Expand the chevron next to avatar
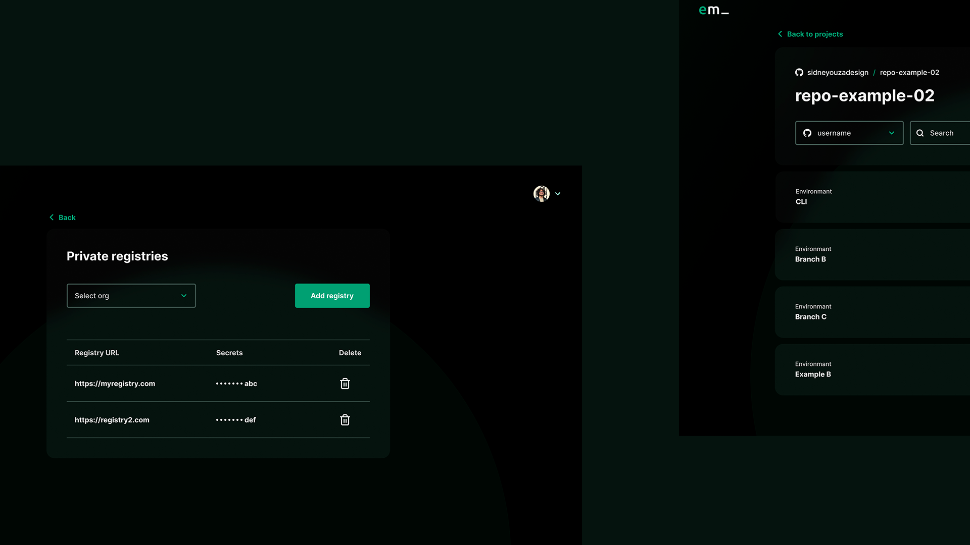This screenshot has width=970, height=545. click(x=558, y=194)
